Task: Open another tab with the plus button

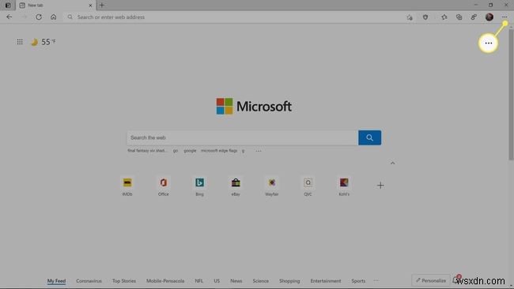Action: (102, 6)
